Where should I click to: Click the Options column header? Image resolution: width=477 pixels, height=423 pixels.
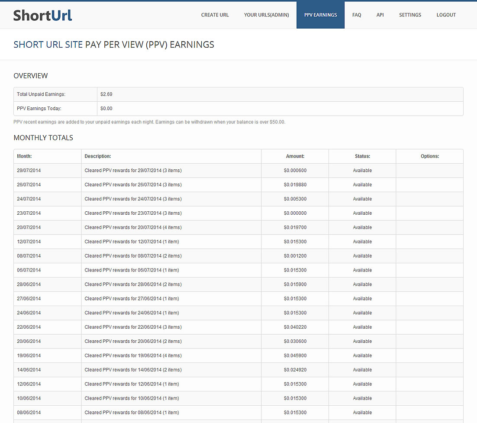point(429,156)
